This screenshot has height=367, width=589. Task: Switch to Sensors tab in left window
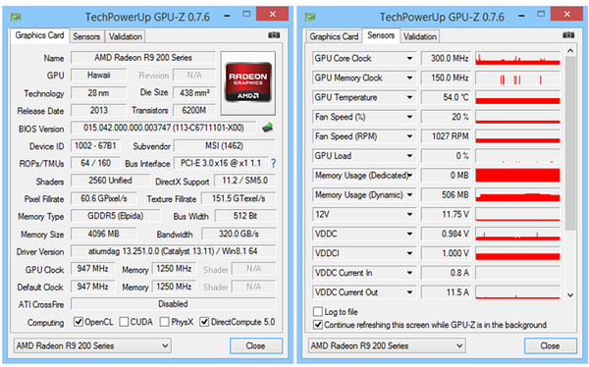[86, 37]
